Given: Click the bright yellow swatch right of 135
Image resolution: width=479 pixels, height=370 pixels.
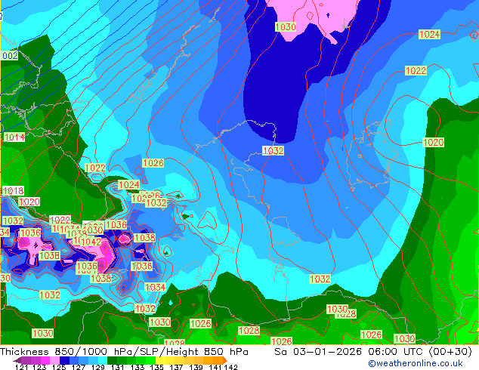Looking at the screenshot, I should click(160, 360).
